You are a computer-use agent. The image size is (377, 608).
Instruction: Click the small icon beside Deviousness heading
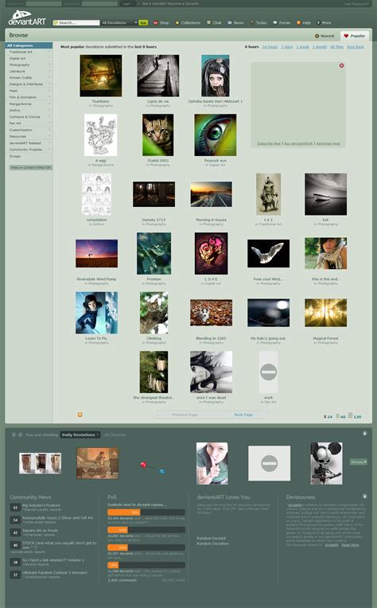364,497
